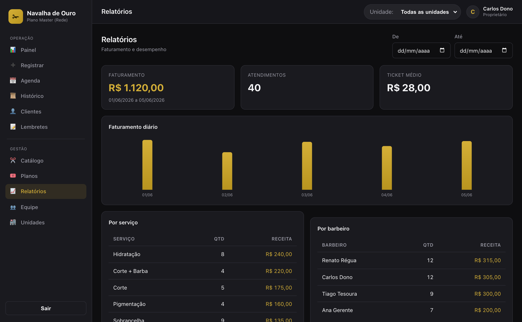Click the Carlos Dono profile name in header

pos(498,9)
